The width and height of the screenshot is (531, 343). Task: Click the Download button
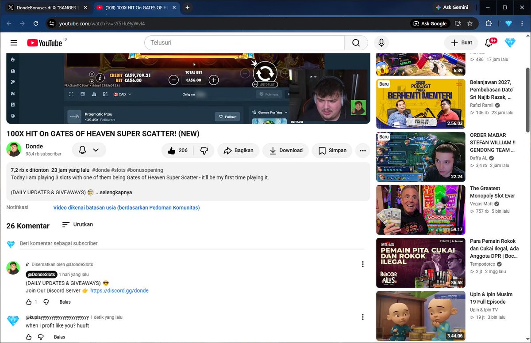(x=285, y=151)
